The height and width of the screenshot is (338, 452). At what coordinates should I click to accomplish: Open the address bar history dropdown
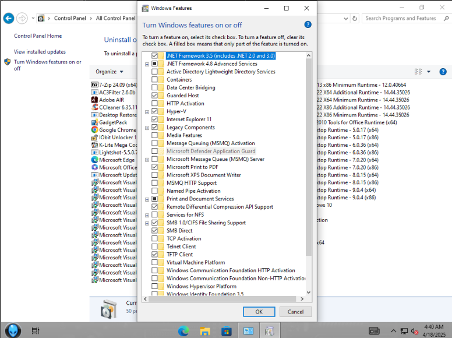click(x=346, y=19)
